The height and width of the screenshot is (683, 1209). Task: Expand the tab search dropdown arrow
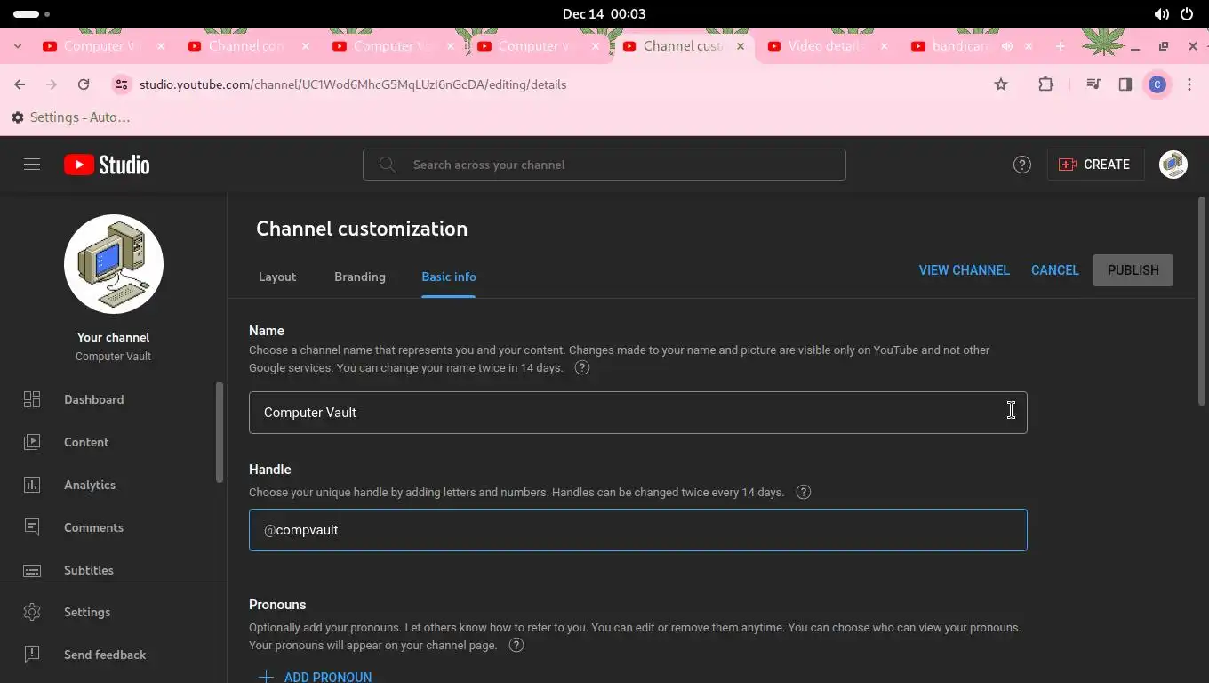pyautogui.click(x=19, y=46)
